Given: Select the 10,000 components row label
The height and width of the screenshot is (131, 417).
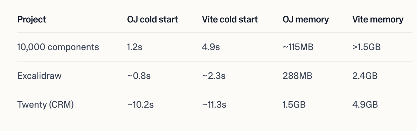Looking at the screenshot, I should point(58,47).
